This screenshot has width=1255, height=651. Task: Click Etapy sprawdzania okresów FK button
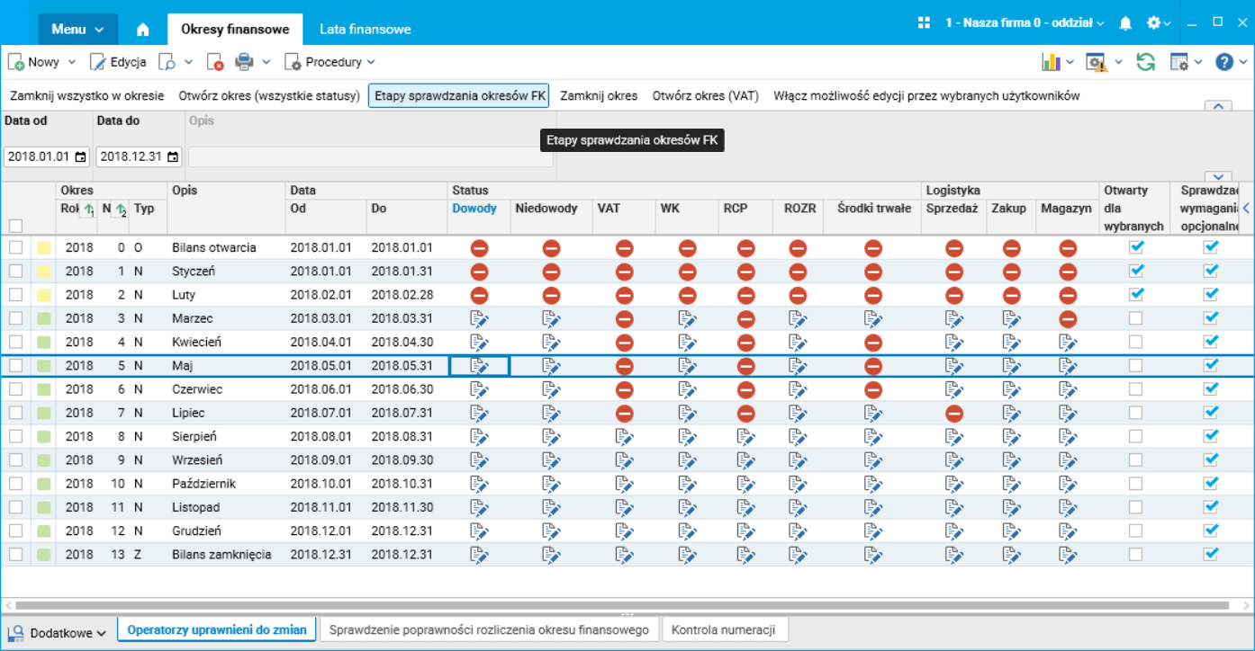coord(458,95)
